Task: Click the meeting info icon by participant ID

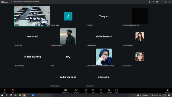Action: coord(12,2)
